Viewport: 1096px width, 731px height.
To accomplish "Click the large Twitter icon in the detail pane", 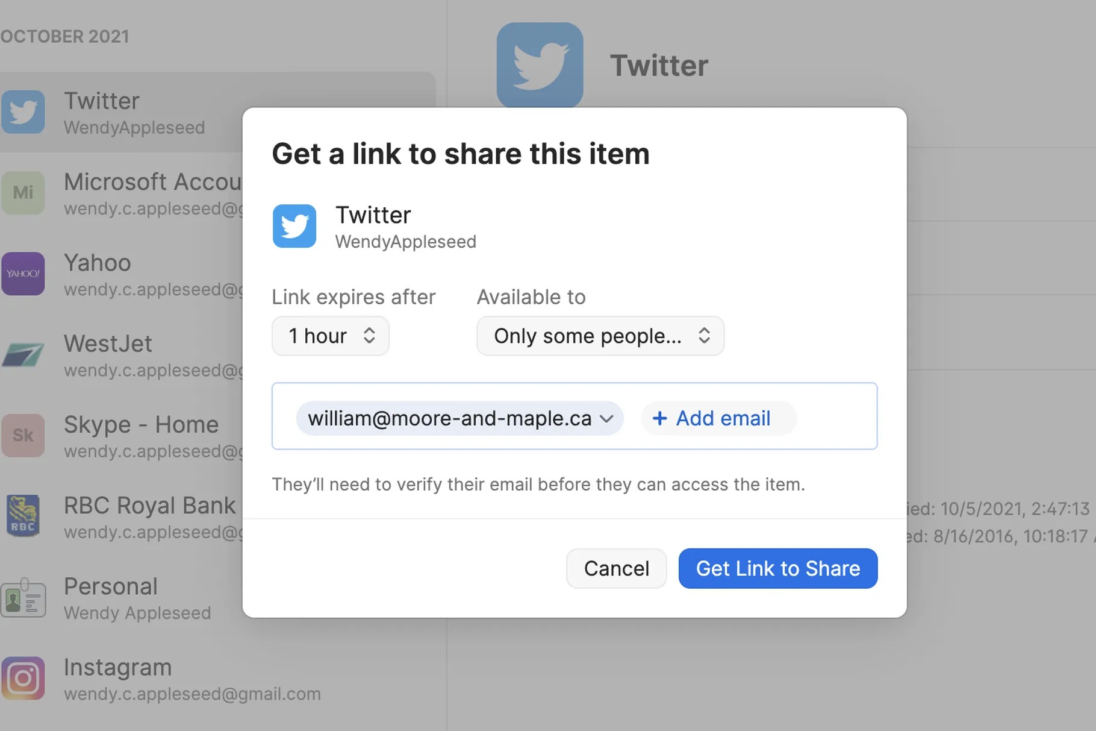I will pyautogui.click(x=540, y=65).
